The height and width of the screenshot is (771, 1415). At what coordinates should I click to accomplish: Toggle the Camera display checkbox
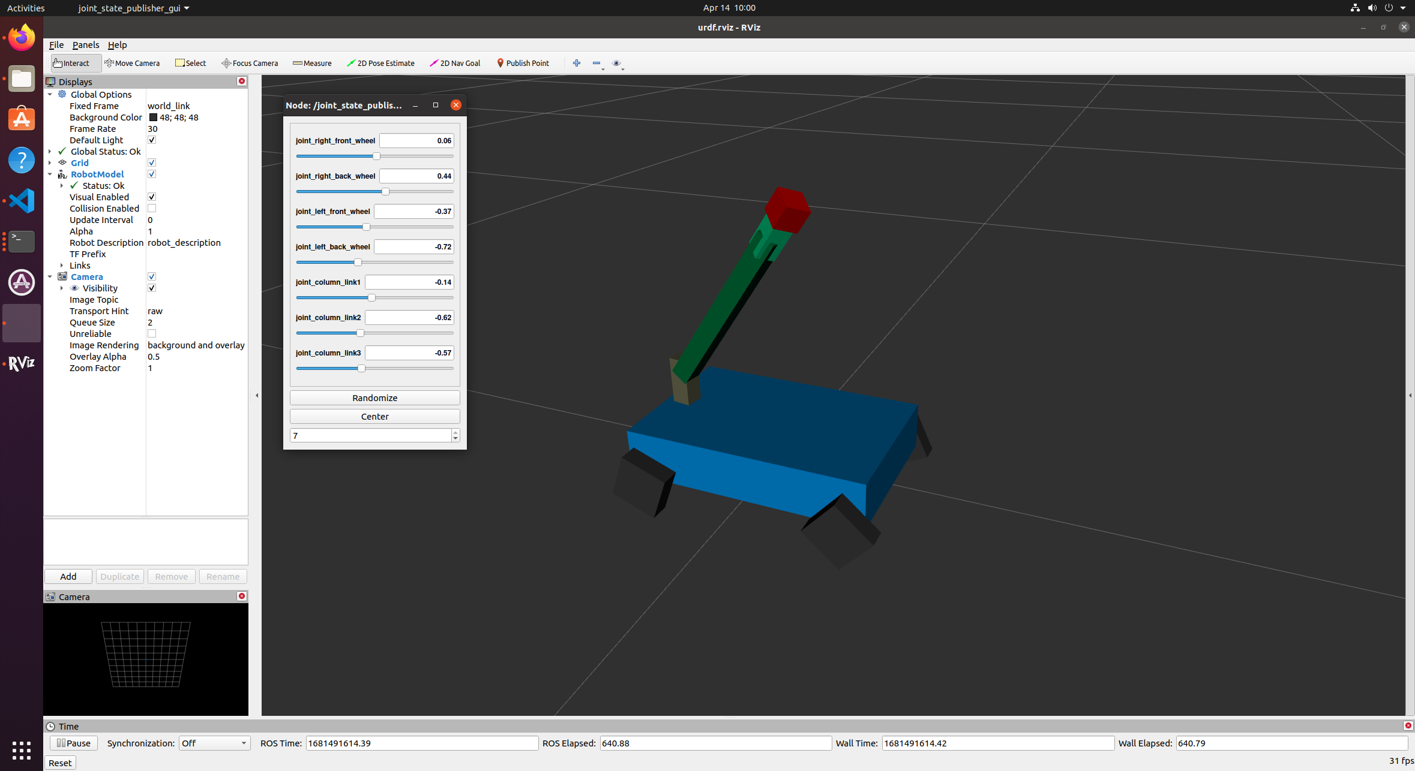[x=152, y=276]
